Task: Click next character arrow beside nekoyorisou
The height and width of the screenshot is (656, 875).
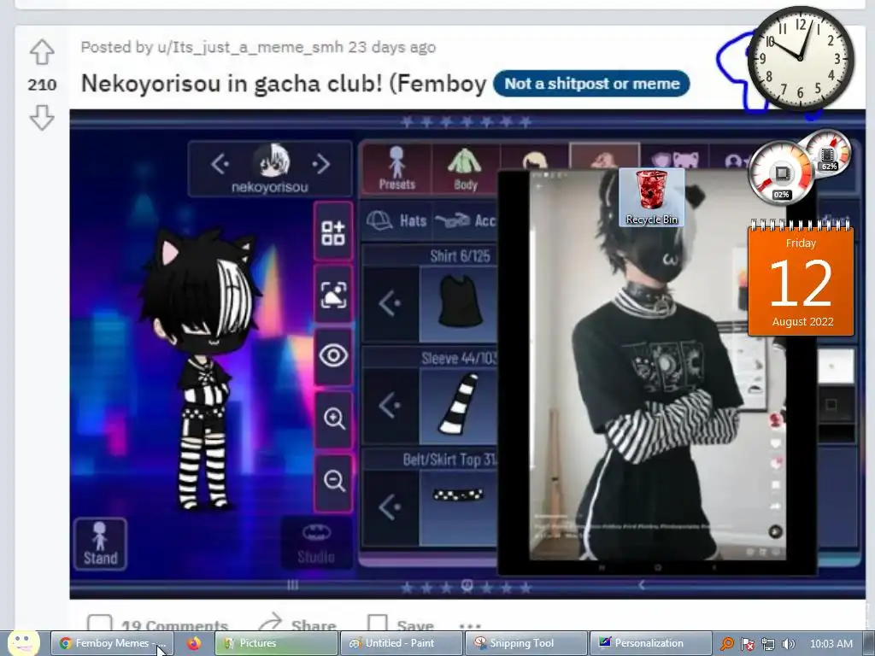Action: (321, 163)
